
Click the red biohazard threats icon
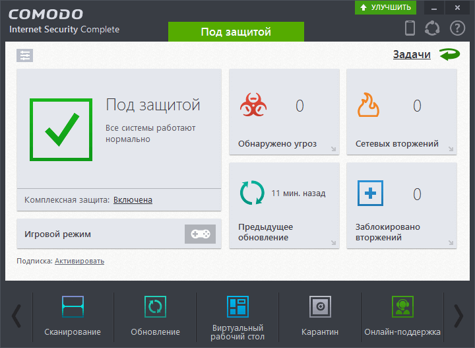253,105
